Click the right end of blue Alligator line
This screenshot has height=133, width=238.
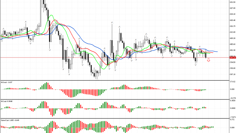coord(217,51)
